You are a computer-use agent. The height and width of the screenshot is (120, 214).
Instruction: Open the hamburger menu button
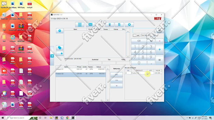pyautogui.click(x=80, y=25)
